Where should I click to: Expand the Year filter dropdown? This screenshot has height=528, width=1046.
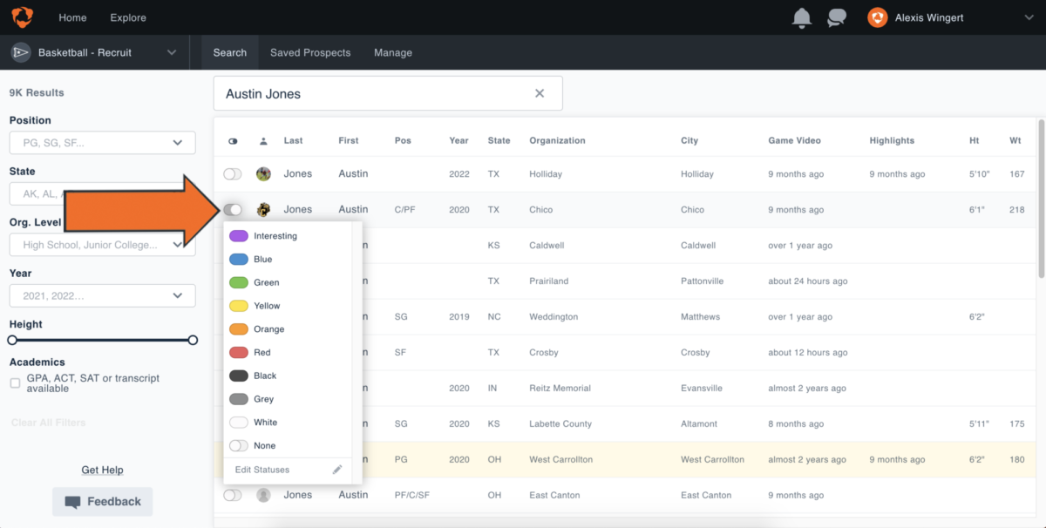pyautogui.click(x=178, y=296)
